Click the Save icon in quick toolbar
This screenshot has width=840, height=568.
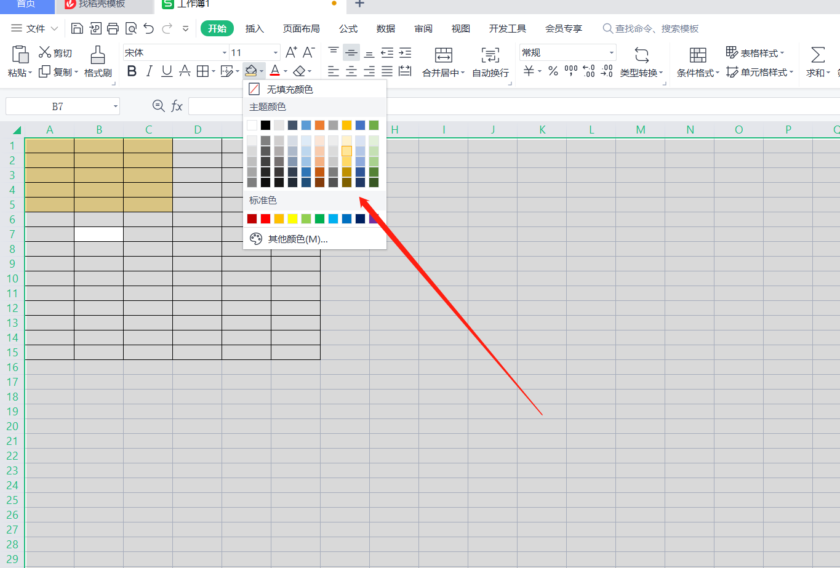pos(77,28)
